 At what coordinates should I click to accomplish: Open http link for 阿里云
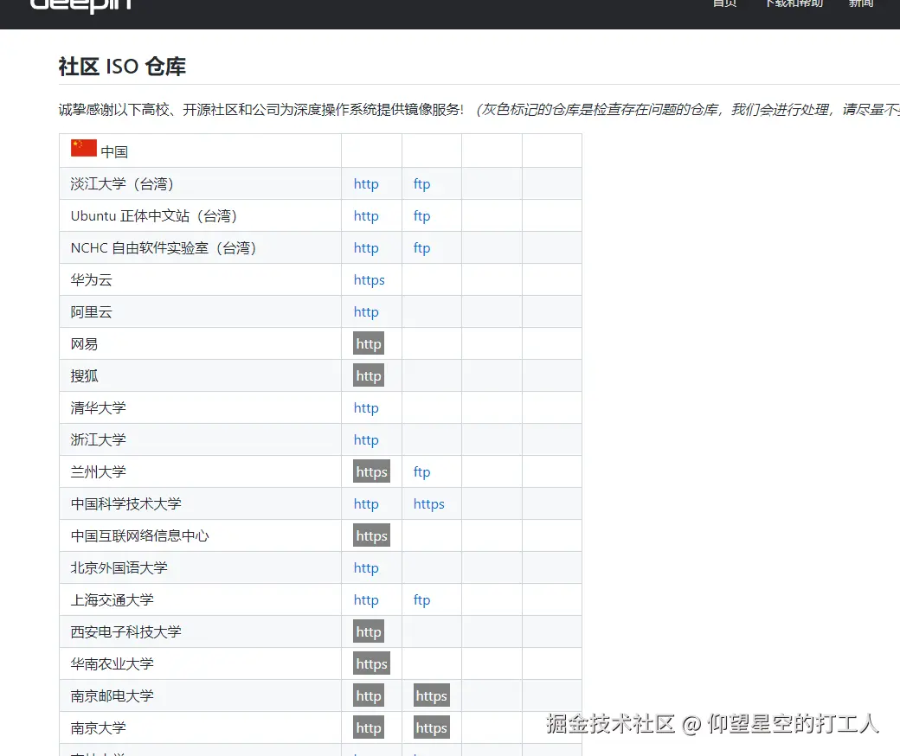366,312
